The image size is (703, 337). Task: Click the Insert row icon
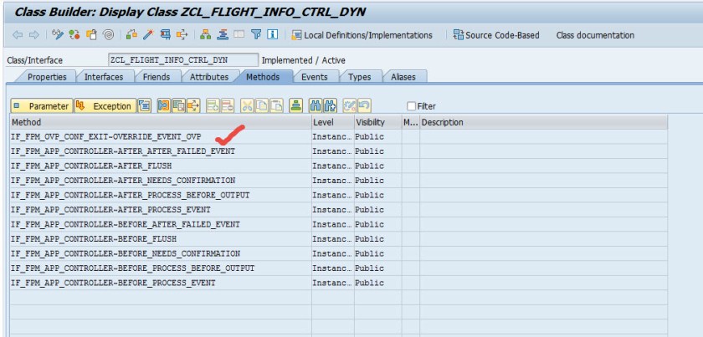coord(213,106)
